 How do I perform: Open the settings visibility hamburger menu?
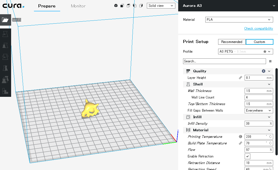coord(270,61)
